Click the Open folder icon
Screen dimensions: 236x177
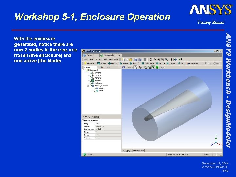click(131, 59)
